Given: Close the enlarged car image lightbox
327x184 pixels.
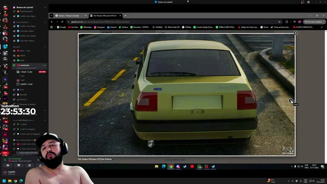Looking at the screenshot, I should 296,33.
